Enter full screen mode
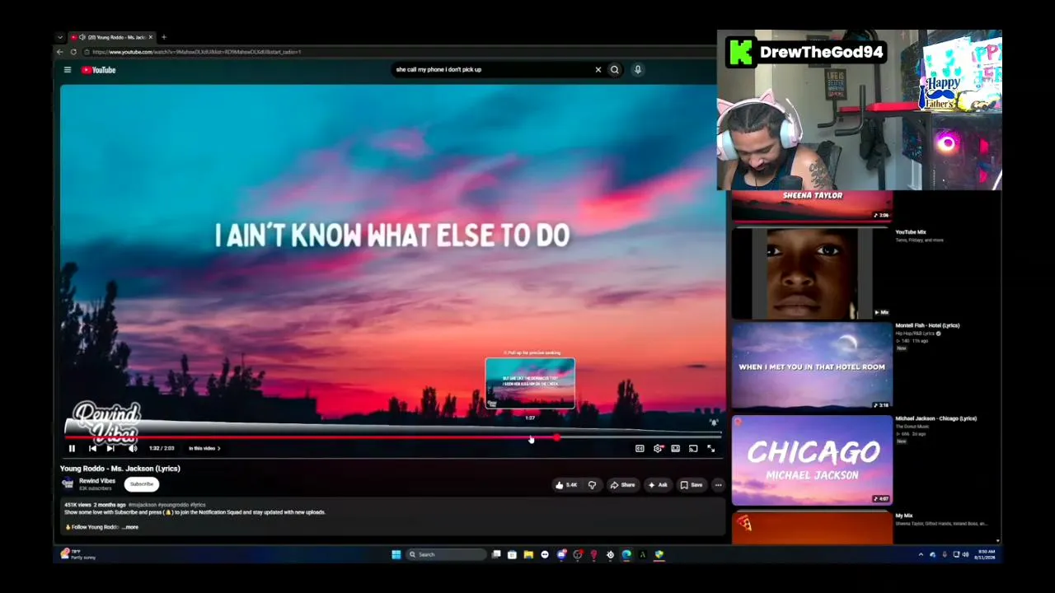Viewport: 1055px width, 593px height. point(711,448)
